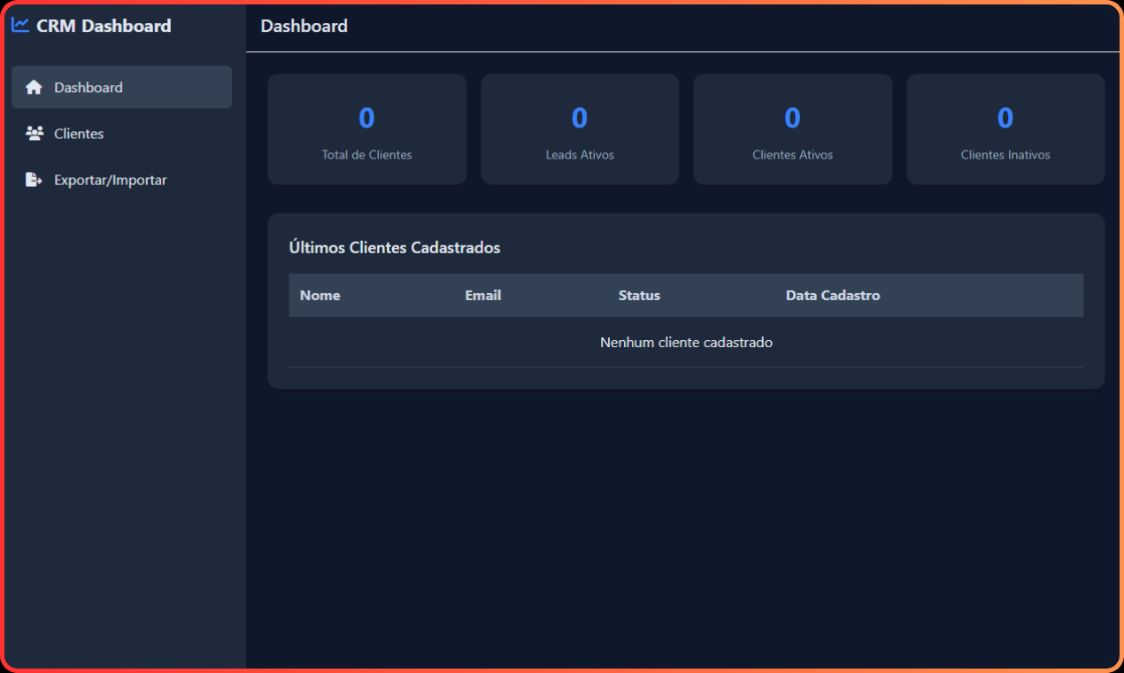Click the Data Cadastro column header
Screen dimensions: 1124x673
(832, 295)
